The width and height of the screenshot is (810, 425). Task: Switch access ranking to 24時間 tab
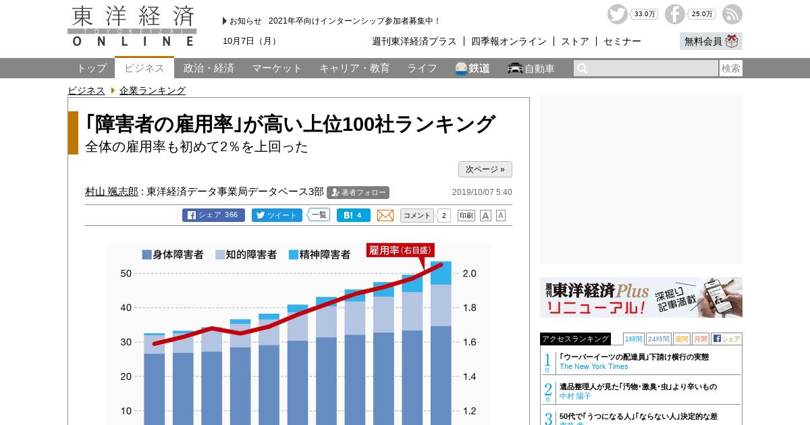pos(658,339)
